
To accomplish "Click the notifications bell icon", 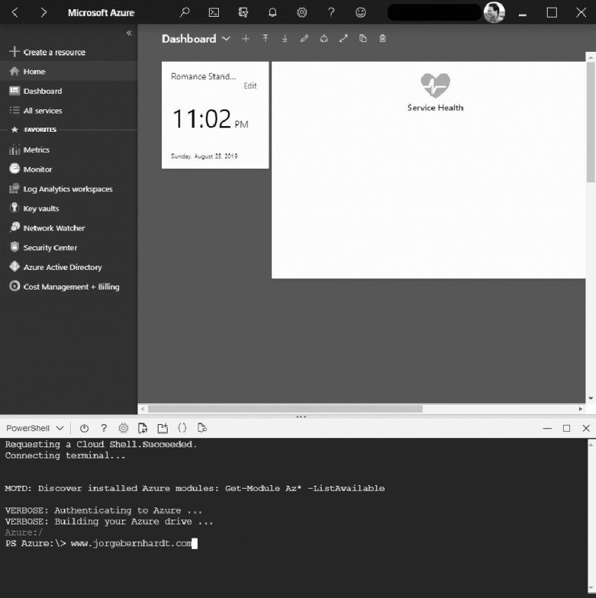I will (x=273, y=12).
